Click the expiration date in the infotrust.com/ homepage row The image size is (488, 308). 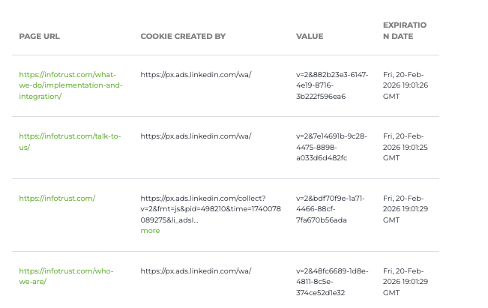coord(406,209)
